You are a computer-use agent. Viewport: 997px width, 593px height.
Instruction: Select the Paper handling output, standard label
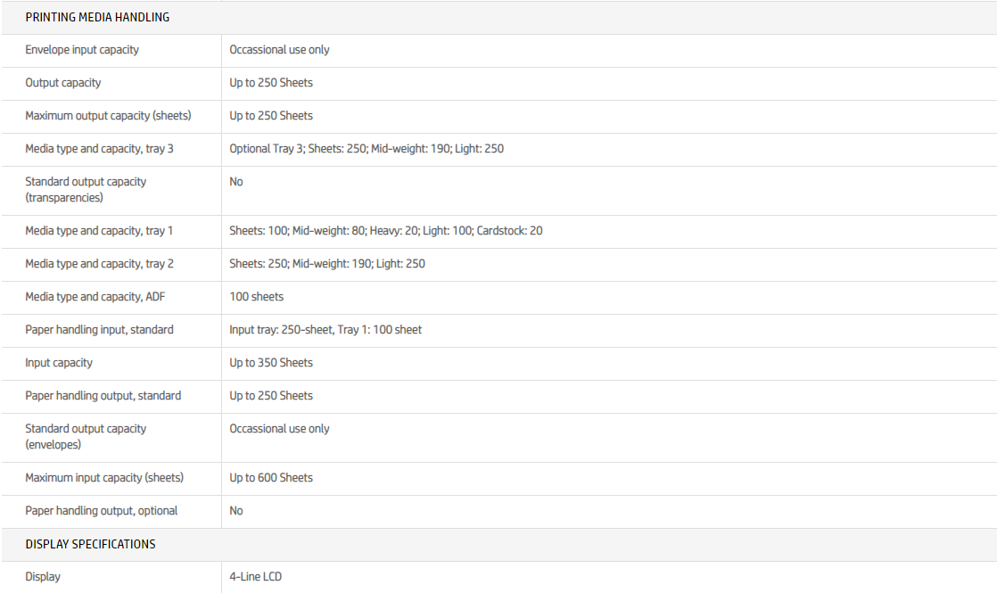tap(103, 396)
